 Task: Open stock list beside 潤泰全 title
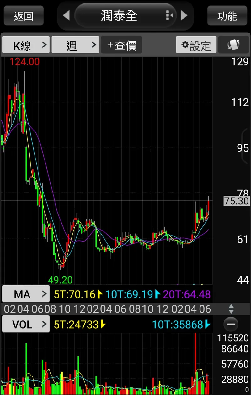169,15
